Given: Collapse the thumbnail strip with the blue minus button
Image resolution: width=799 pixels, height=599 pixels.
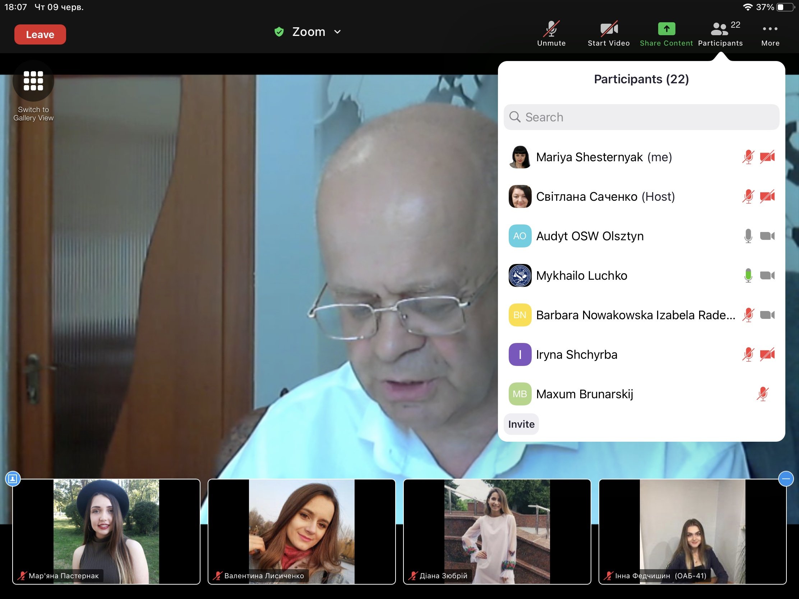Looking at the screenshot, I should (x=786, y=479).
